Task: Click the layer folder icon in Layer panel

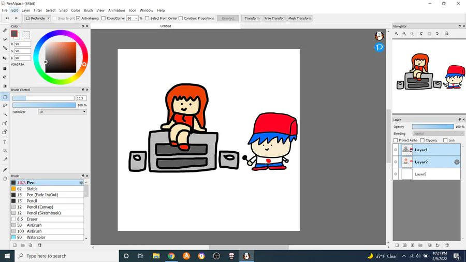Action: click(420, 245)
